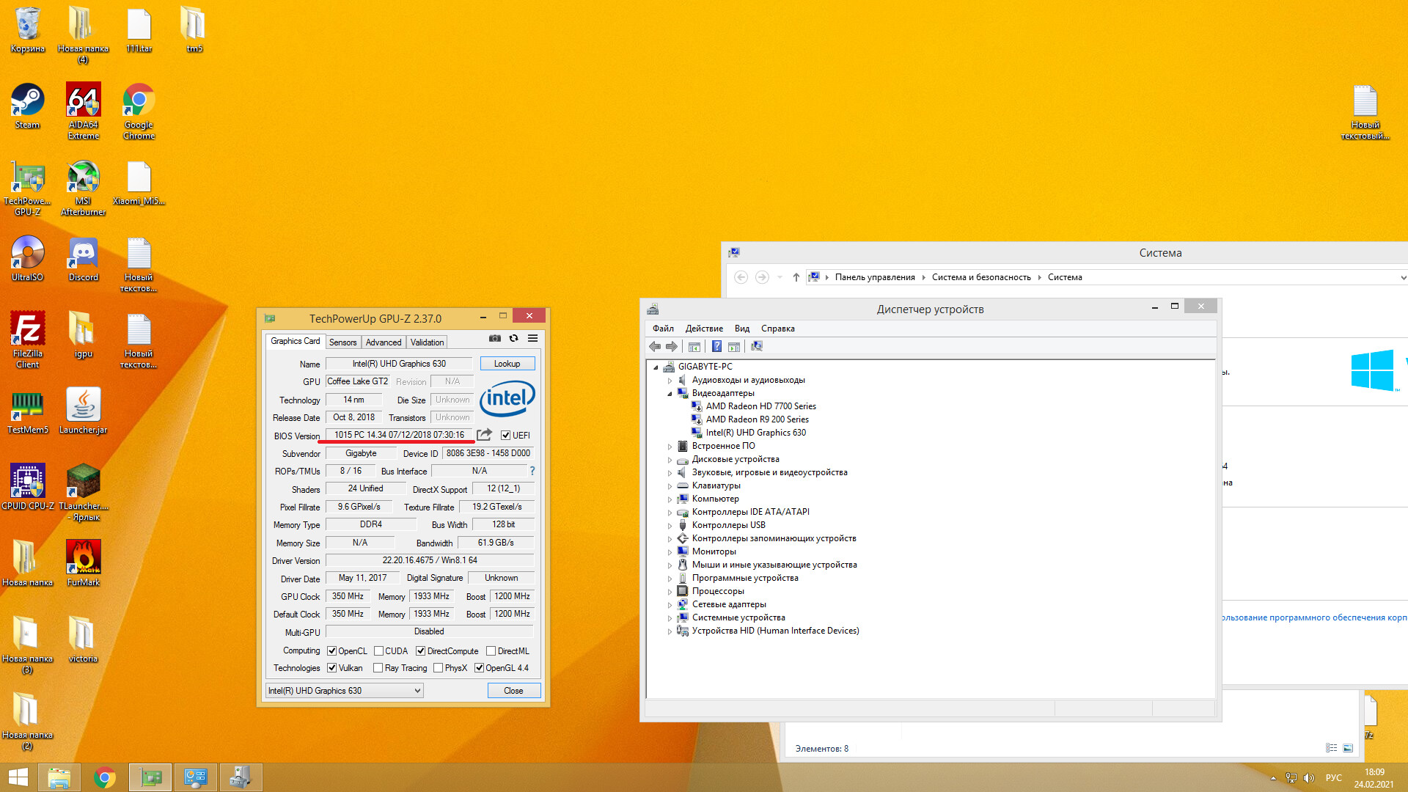Image resolution: width=1408 pixels, height=792 pixels.
Task: Click the GPU name field
Action: (x=399, y=364)
